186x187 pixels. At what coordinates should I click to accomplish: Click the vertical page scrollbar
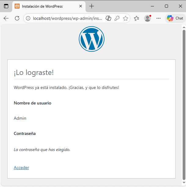(x=184, y=104)
